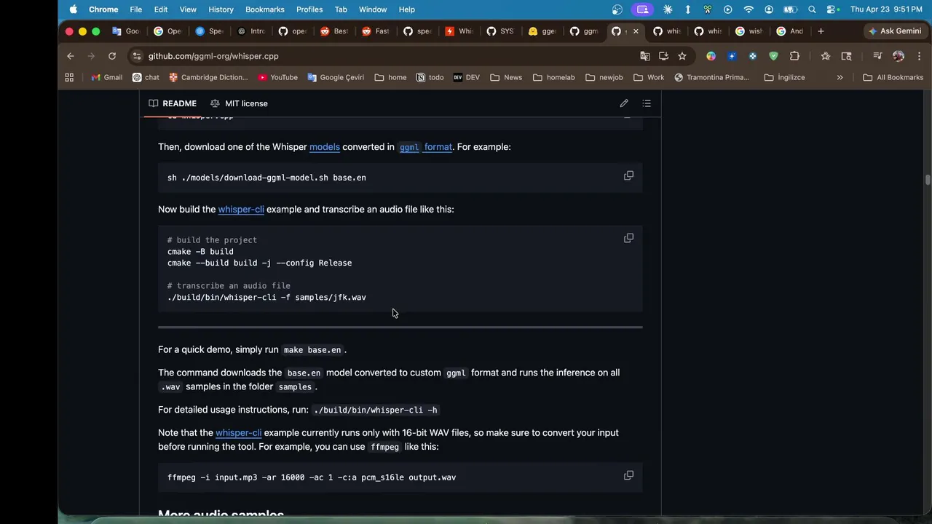View site information icon in address bar
Screen dimensions: 932x524
point(137,56)
